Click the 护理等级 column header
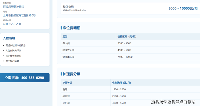The image size is (200, 106). coord(67,83)
